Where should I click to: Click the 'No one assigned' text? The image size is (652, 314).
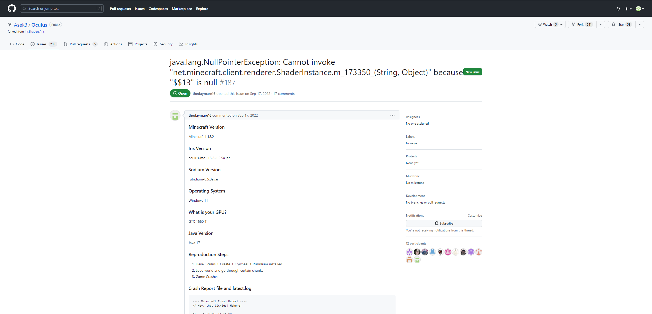pos(417,124)
